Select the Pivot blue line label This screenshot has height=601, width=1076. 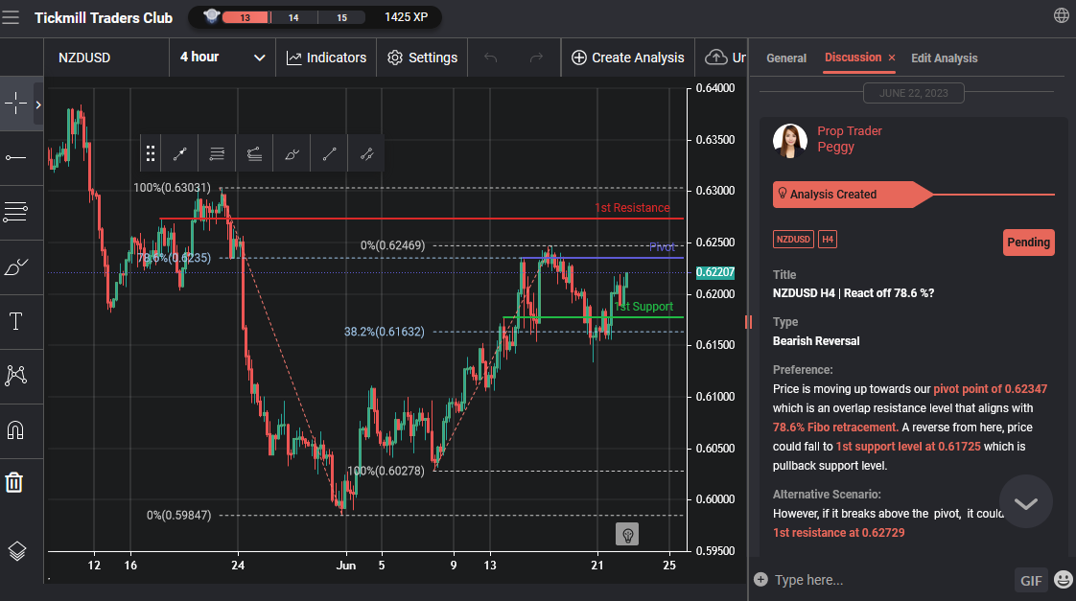click(662, 247)
